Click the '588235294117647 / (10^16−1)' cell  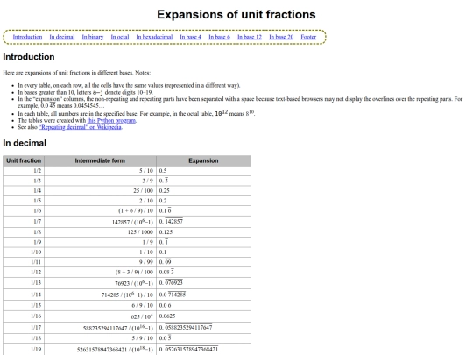tap(100, 327)
